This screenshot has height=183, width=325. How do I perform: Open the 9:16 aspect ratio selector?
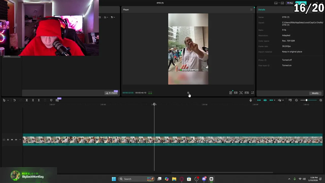(247, 93)
